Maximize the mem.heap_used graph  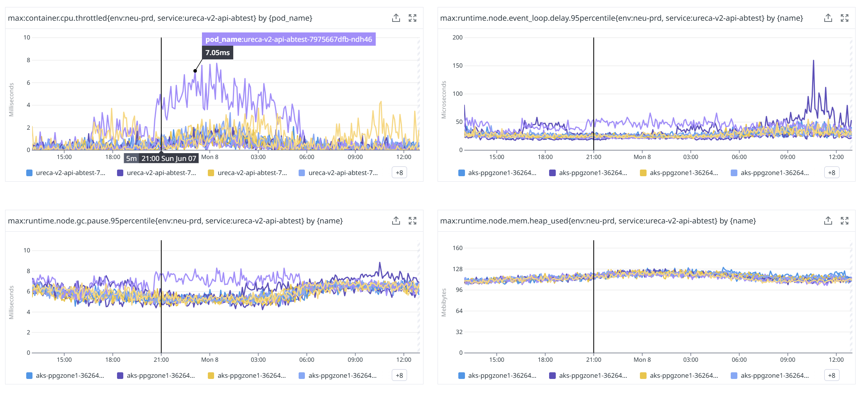[x=845, y=221]
